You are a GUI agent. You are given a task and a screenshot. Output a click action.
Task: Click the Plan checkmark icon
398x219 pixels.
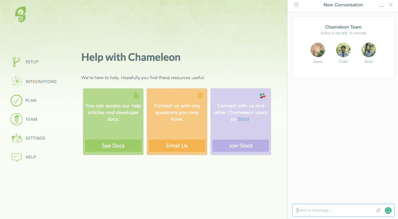(17, 100)
